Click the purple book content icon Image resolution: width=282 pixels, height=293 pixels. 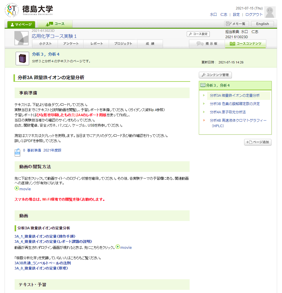(22, 59)
